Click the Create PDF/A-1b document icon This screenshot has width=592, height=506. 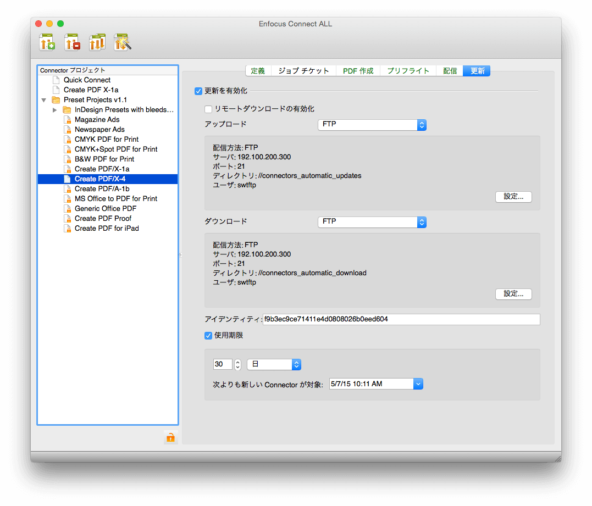68,188
